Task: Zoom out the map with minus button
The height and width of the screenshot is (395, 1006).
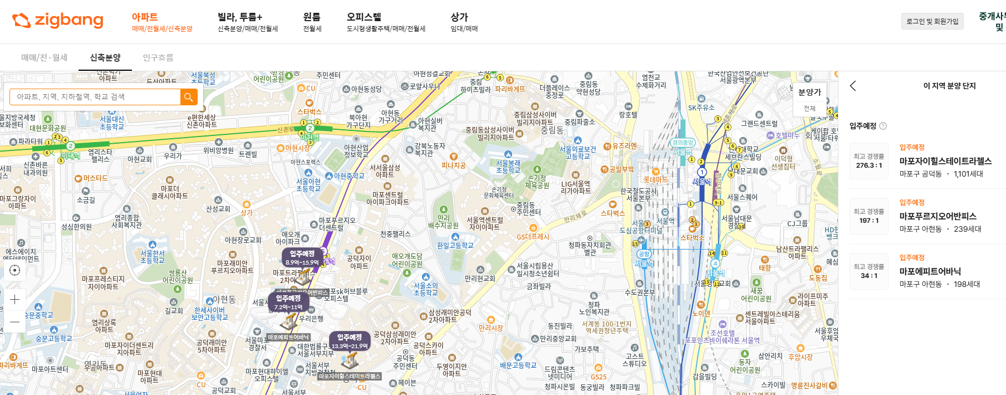Action: click(x=15, y=321)
